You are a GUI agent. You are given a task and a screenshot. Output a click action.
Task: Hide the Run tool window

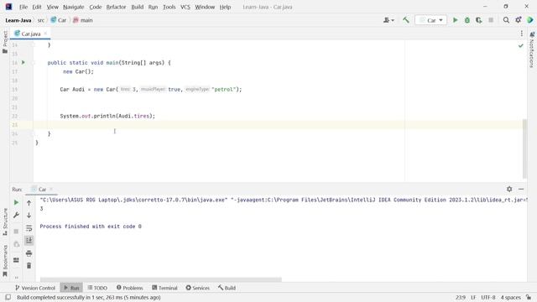(x=521, y=189)
